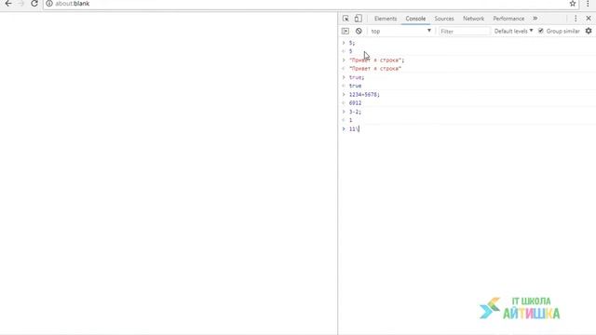Focus the console Filter field
The width and height of the screenshot is (596, 335).
click(464, 31)
